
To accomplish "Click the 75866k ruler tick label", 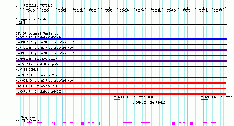I will (78, 10).
